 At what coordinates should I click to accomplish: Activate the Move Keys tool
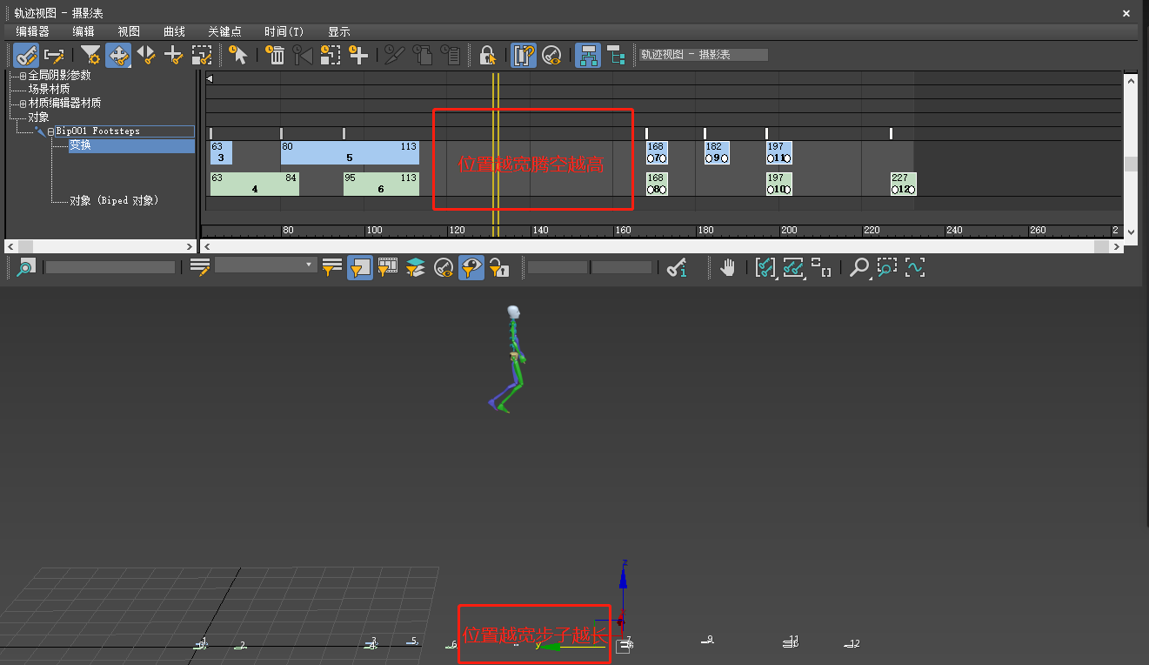(x=118, y=55)
